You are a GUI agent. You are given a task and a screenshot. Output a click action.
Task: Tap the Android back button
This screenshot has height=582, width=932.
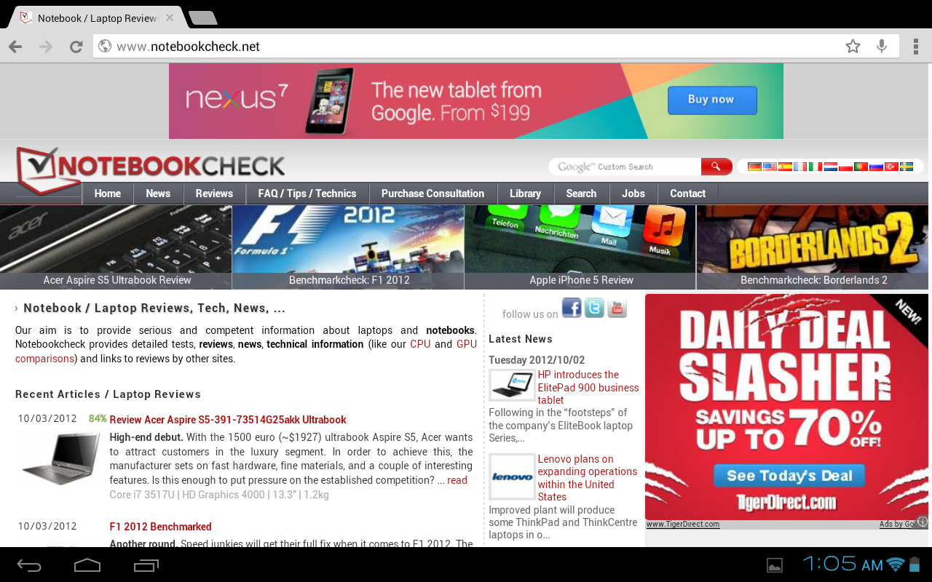click(x=30, y=565)
